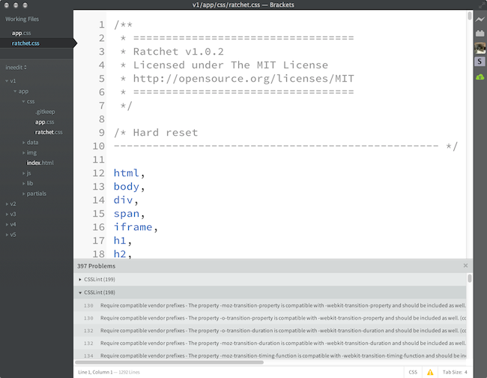
Task: Click the Hard reset comment on line 9
Action: tap(156, 133)
